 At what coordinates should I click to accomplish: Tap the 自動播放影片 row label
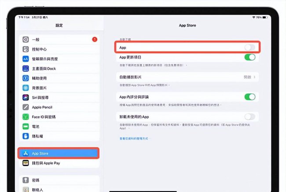(x=130, y=77)
